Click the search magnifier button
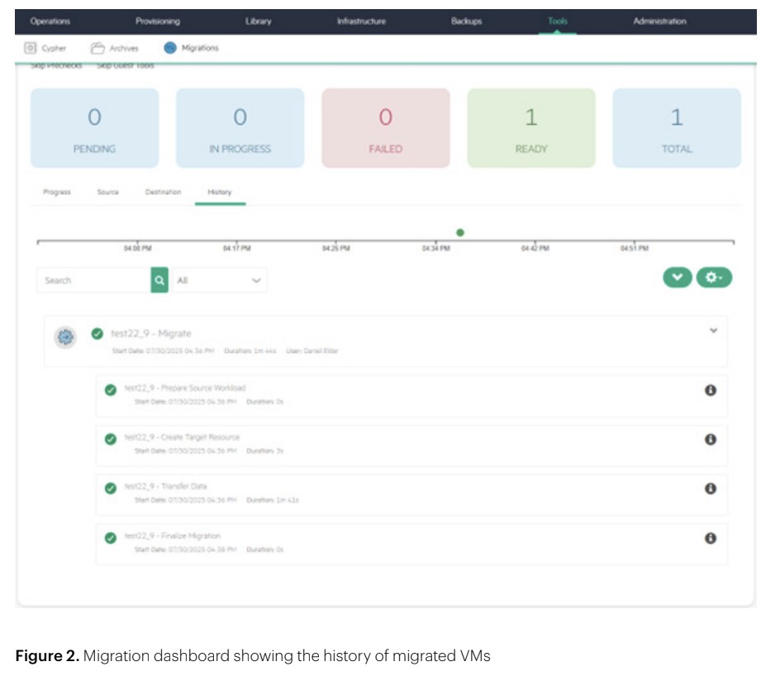The width and height of the screenshot is (780, 676). [159, 280]
